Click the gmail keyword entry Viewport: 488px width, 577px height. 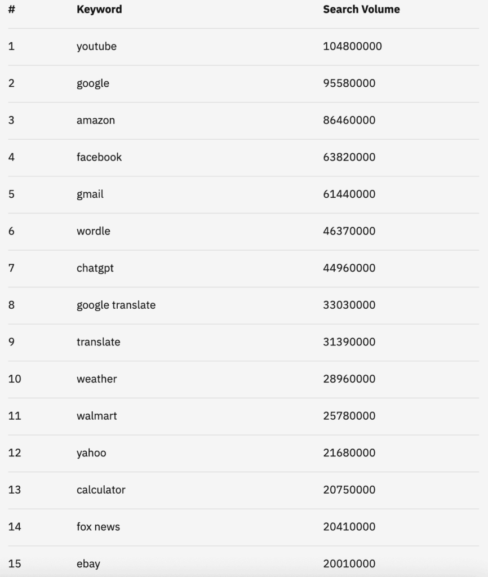pos(90,194)
